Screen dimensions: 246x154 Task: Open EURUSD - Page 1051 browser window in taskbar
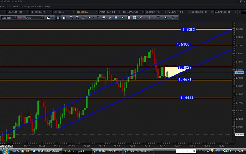[107, 151]
